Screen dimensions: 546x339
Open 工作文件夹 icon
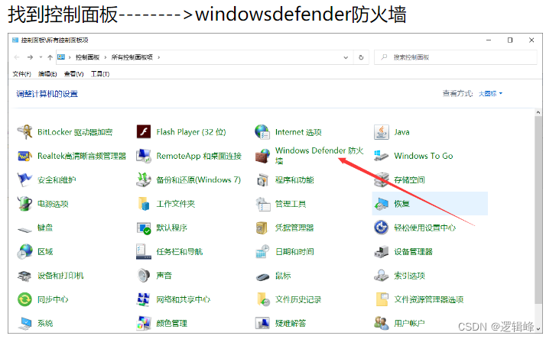pos(144,204)
